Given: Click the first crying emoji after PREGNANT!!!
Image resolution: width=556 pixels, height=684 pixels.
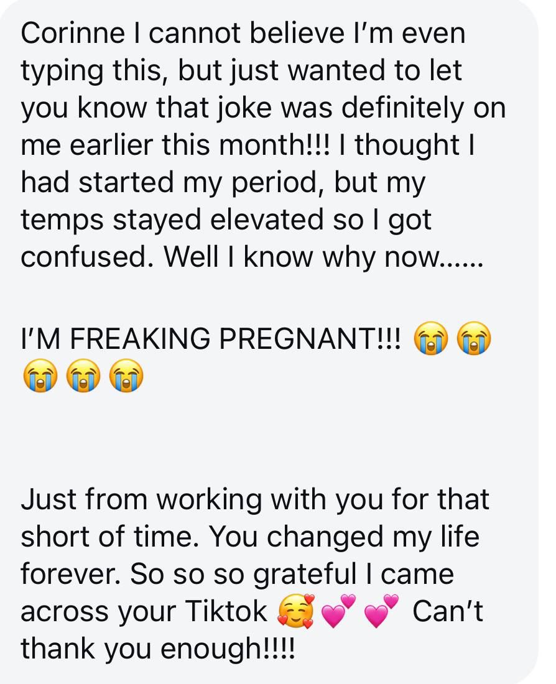Looking at the screenshot, I should [430, 339].
